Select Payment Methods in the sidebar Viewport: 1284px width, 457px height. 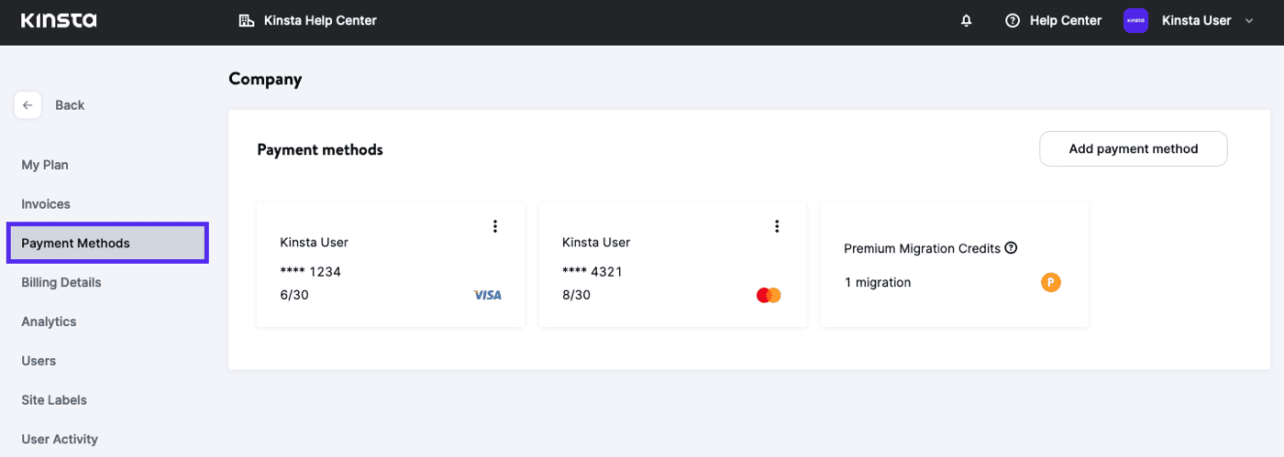point(107,243)
